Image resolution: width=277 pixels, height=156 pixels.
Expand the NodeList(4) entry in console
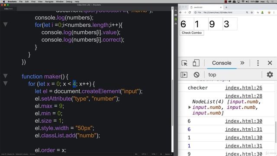(190, 107)
